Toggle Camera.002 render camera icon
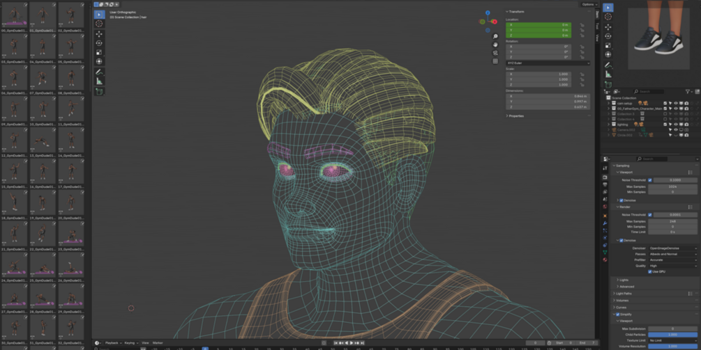The image size is (701, 350). [686, 129]
